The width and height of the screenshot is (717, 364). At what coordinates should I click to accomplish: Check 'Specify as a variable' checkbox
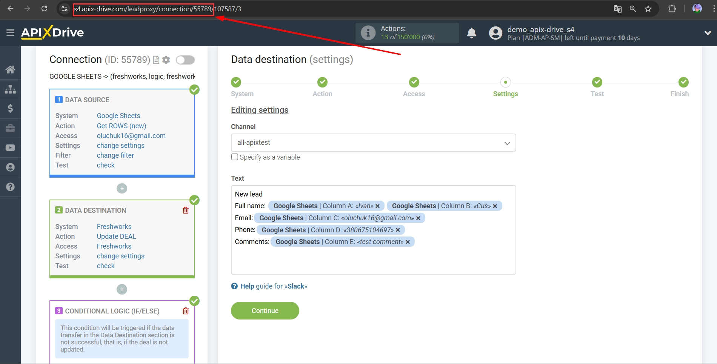(x=235, y=157)
